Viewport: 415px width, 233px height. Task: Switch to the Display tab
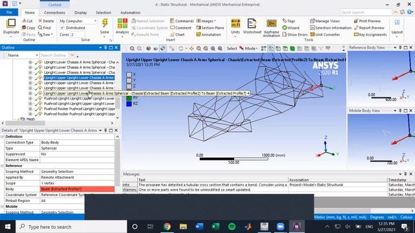point(80,12)
